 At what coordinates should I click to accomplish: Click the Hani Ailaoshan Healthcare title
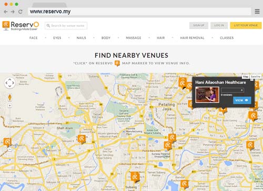(x=220, y=83)
